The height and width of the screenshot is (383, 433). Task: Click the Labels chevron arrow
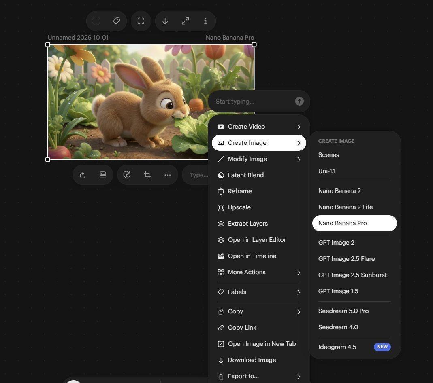[299, 292]
